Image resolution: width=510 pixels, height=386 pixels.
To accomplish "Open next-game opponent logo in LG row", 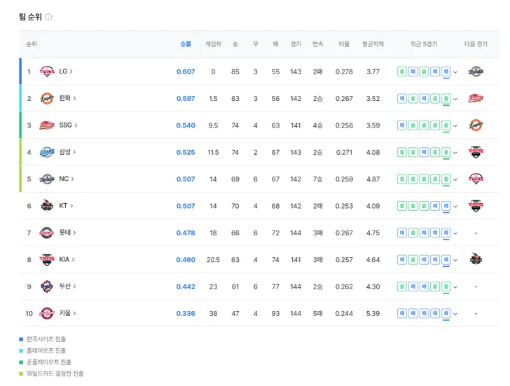I will pyautogui.click(x=476, y=71).
